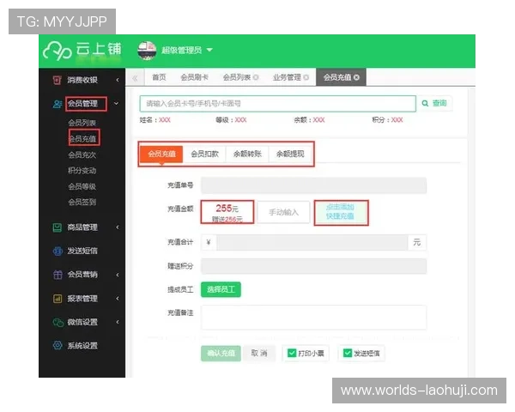The height and width of the screenshot is (412, 515).
Task: Choose the 255元 recharge amount option
Action: tap(227, 212)
